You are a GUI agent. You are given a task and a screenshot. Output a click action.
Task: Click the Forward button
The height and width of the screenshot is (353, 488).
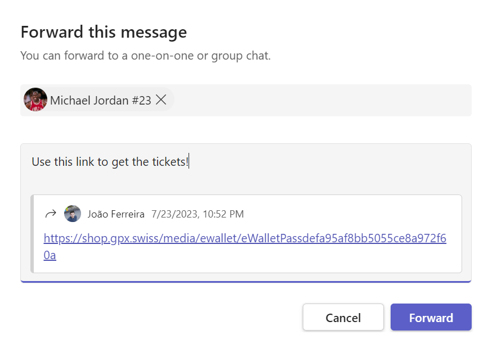pos(430,317)
